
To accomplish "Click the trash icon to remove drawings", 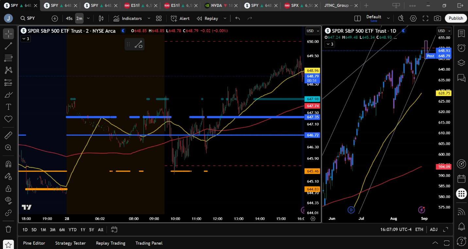I will pos(8,229).
